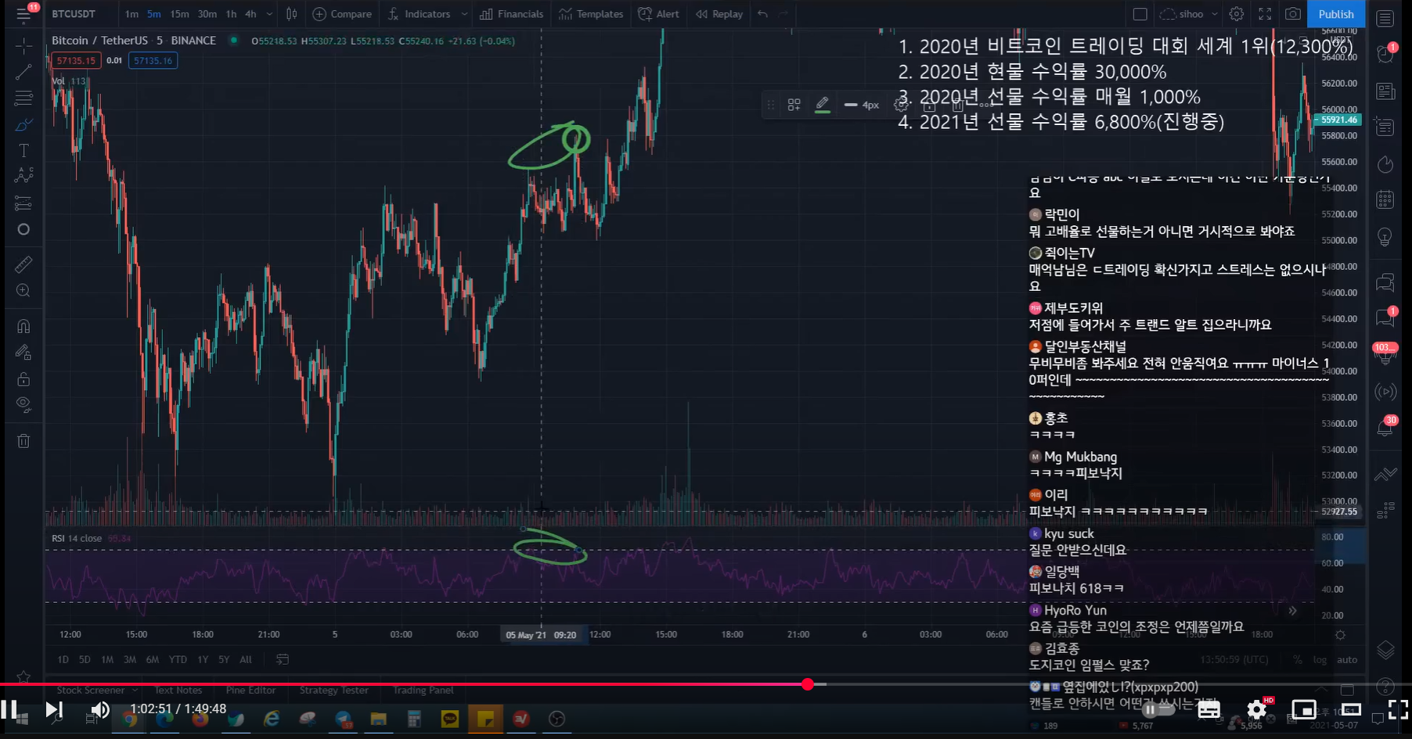
Task: Open hotlists flame icon
Action: 1385,164
